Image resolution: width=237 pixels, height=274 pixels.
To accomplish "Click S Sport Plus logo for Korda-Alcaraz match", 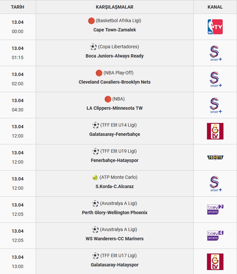I will click(x=216, y=184).
